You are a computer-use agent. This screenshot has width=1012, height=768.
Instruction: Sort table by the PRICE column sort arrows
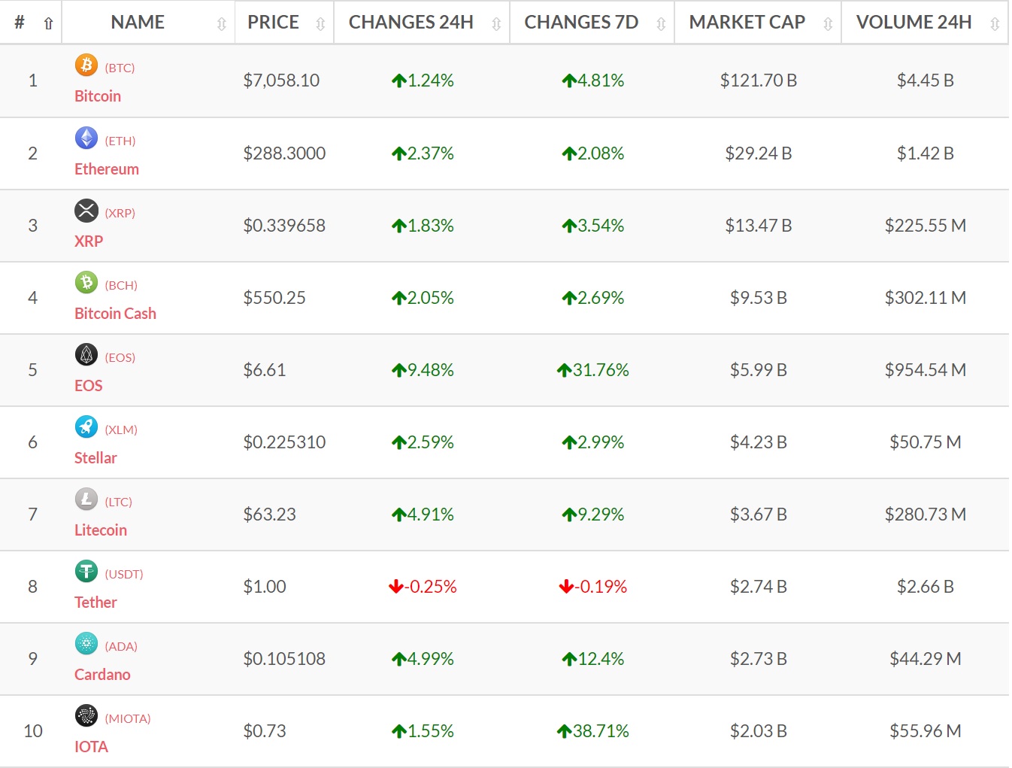(x=320, y=24)
